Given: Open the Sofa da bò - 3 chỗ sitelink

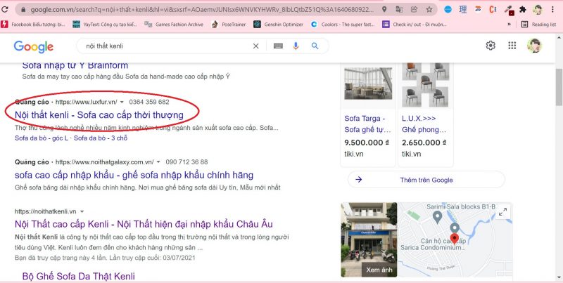Looking at the screenshot, I should click(101, 138).
